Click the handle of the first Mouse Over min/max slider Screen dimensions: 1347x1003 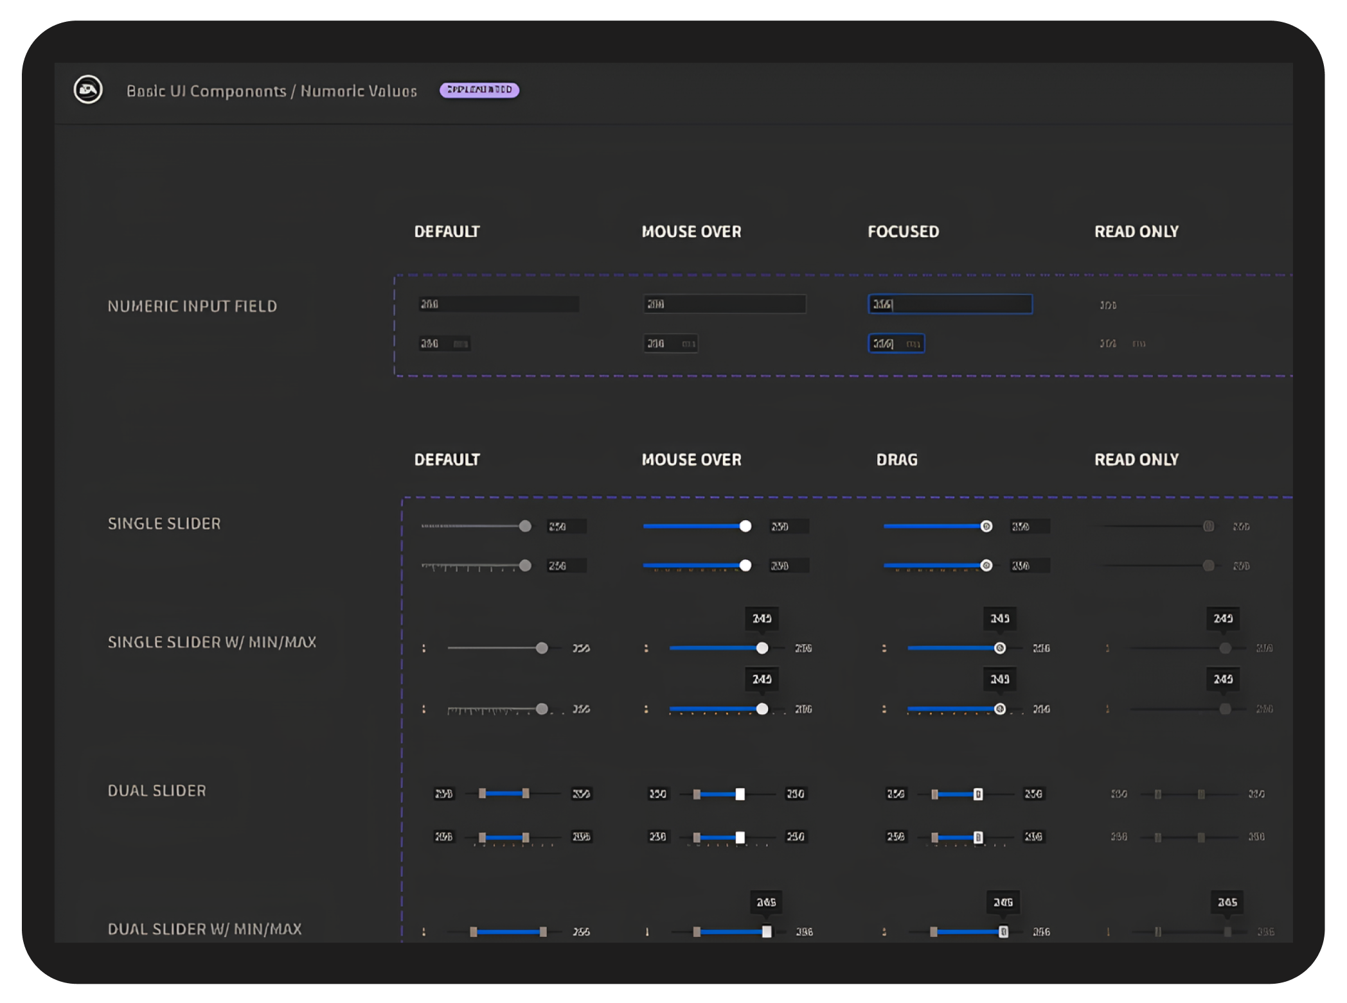click(762, 648)
